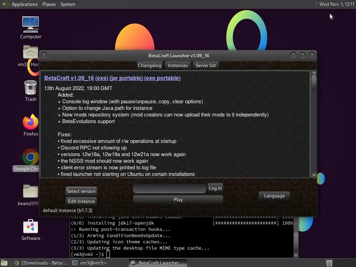Open the Applications menu
Screen dimensions: 356x267
pos(25,4)
